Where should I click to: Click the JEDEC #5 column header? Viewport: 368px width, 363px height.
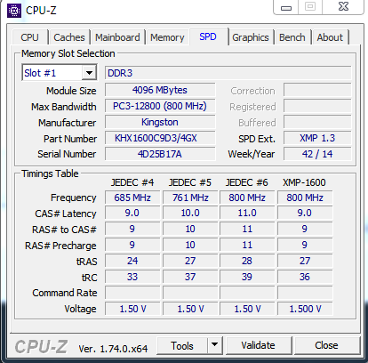tap(190, 182)
